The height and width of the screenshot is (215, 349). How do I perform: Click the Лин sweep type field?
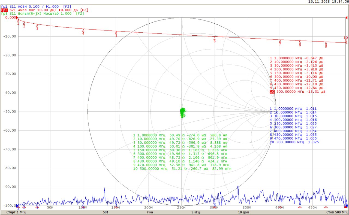coord(150,212)
